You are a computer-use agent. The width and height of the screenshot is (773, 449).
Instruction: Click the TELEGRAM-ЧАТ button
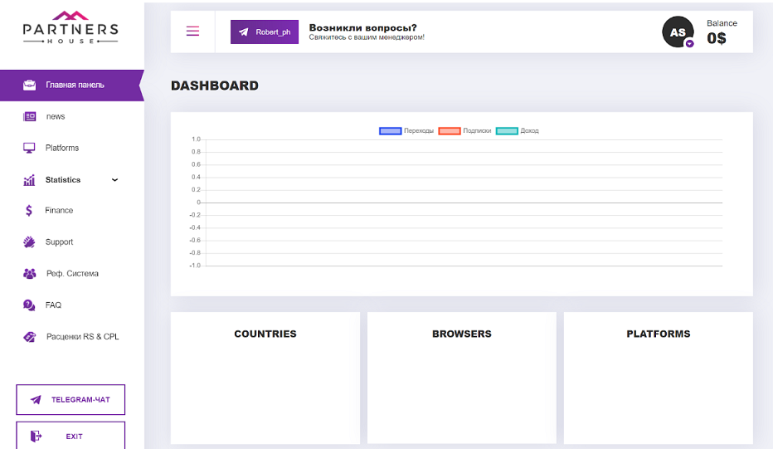(70, 400)
